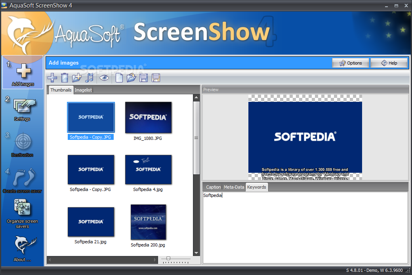Open the Meta-Data tab

click(x=234, y=187)
